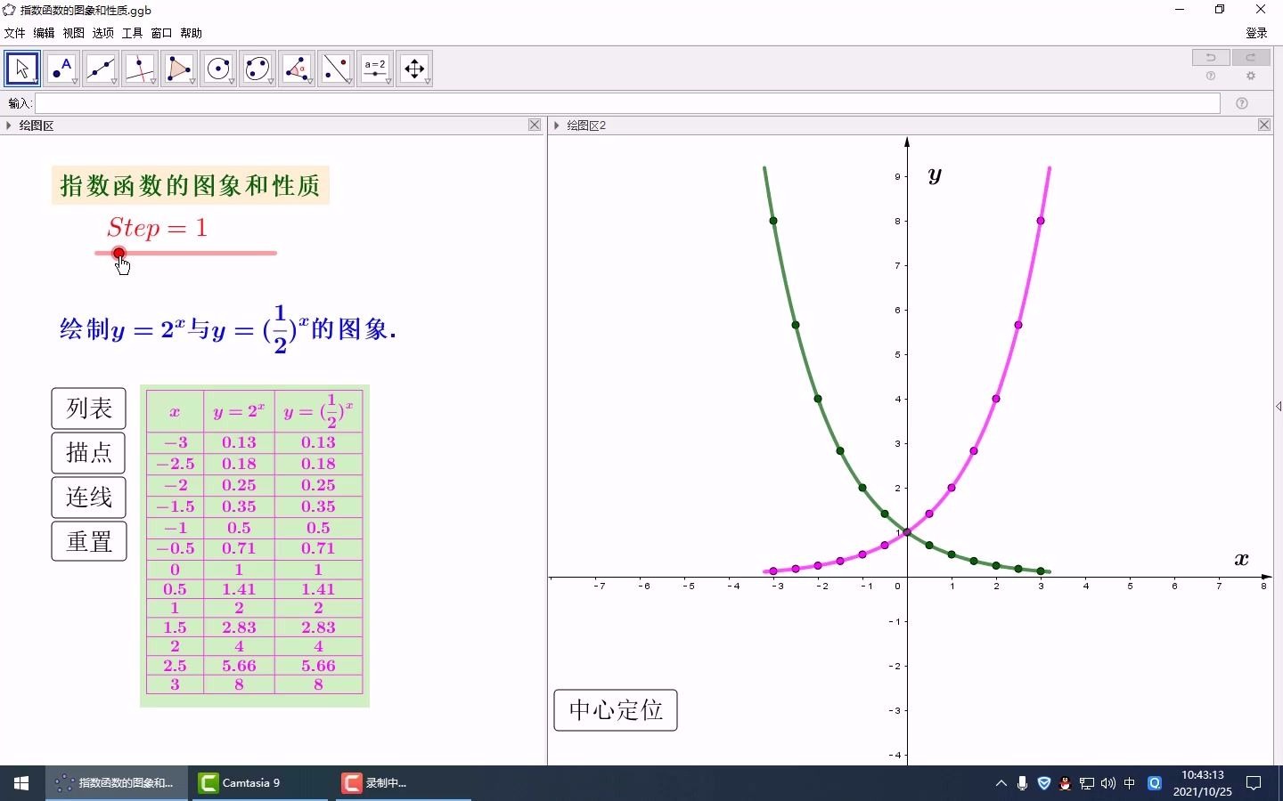This screenshot has width=1283, height=801.
Task: Click the 登录 sign-in link
Action: coord(1256,33)
